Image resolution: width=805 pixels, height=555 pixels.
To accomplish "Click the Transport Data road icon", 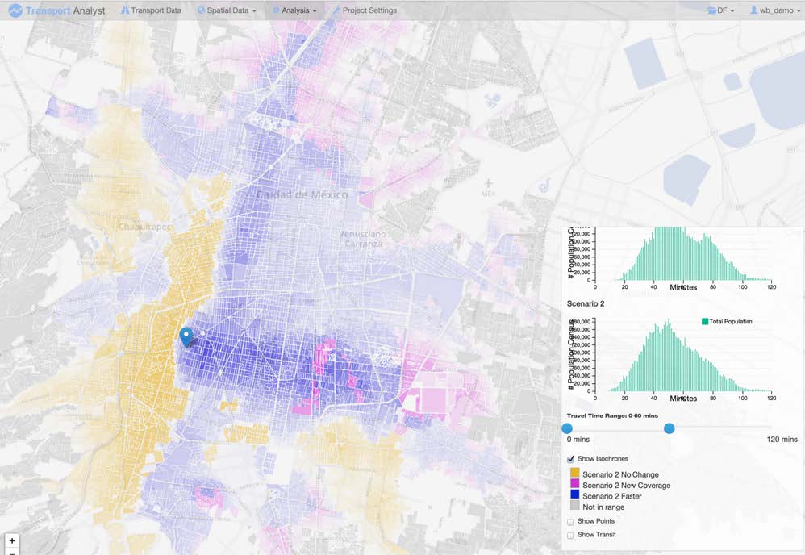I will click(x=125, y=10).
